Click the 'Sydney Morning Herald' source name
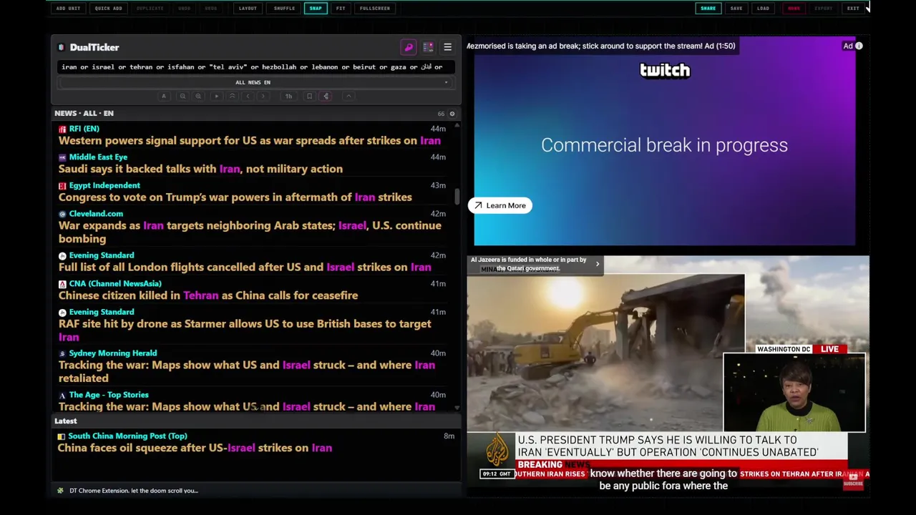 tap(113, 353)
